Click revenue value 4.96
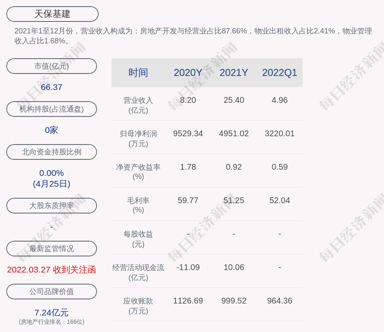 (x=280, y=100)
